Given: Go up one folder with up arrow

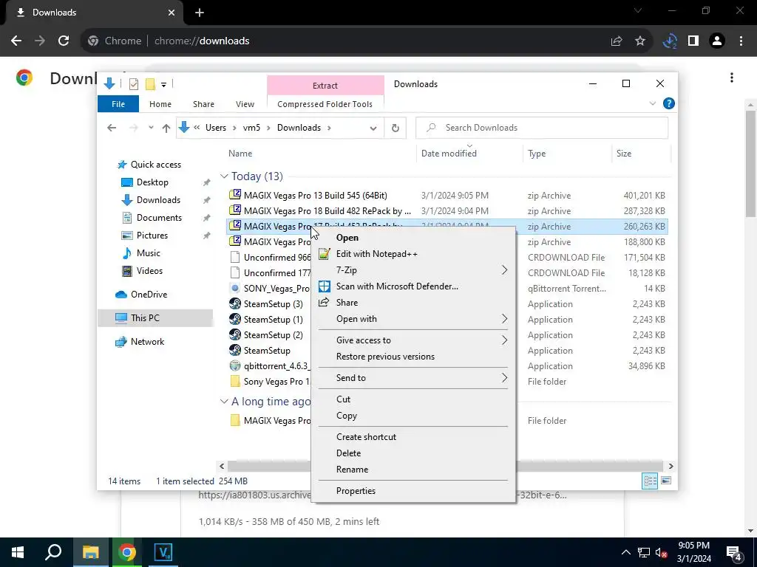Looking at the screenshot, I should click(166, 128).
